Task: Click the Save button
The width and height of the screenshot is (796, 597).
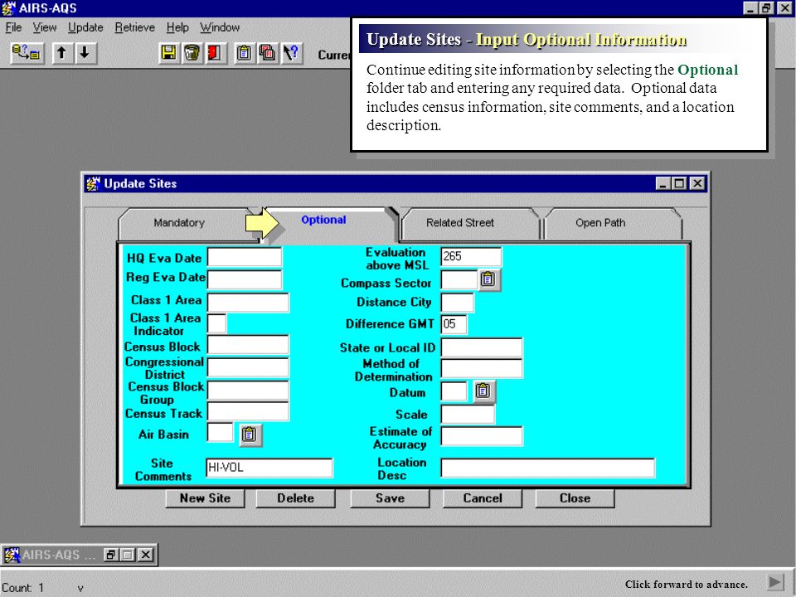Action: [x=390, y=498]
